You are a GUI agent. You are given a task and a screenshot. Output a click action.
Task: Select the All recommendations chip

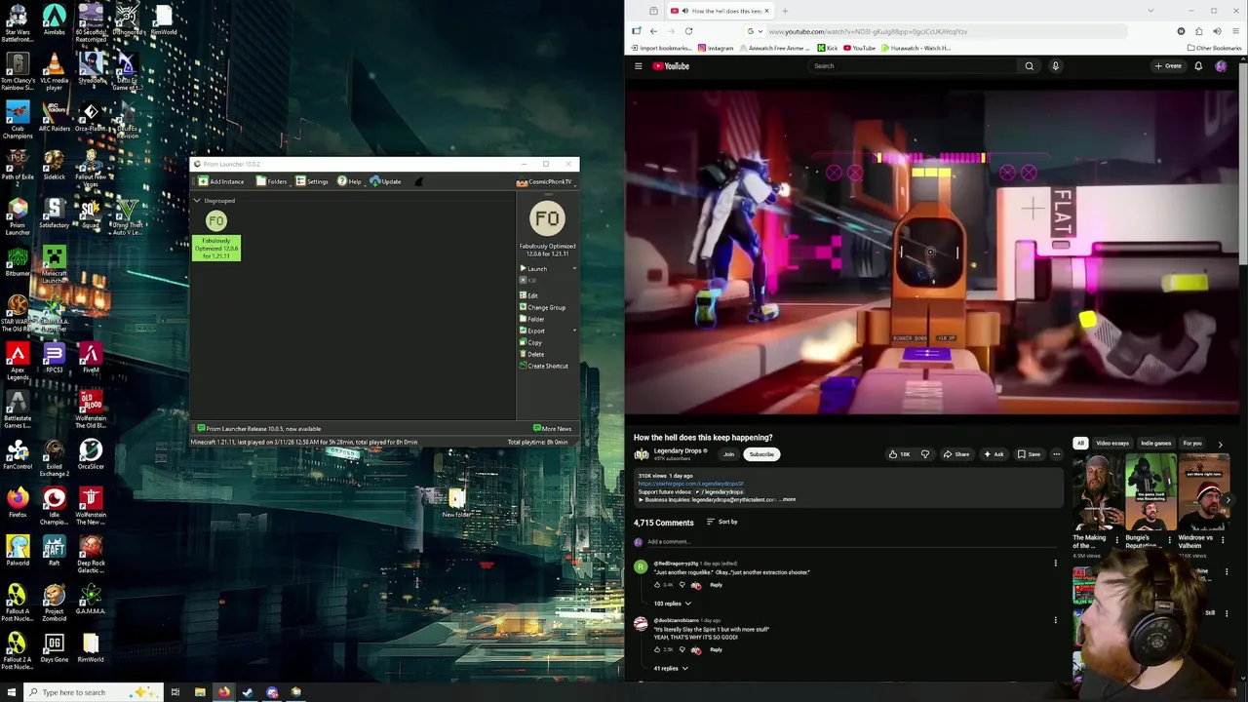point(1080,444)
